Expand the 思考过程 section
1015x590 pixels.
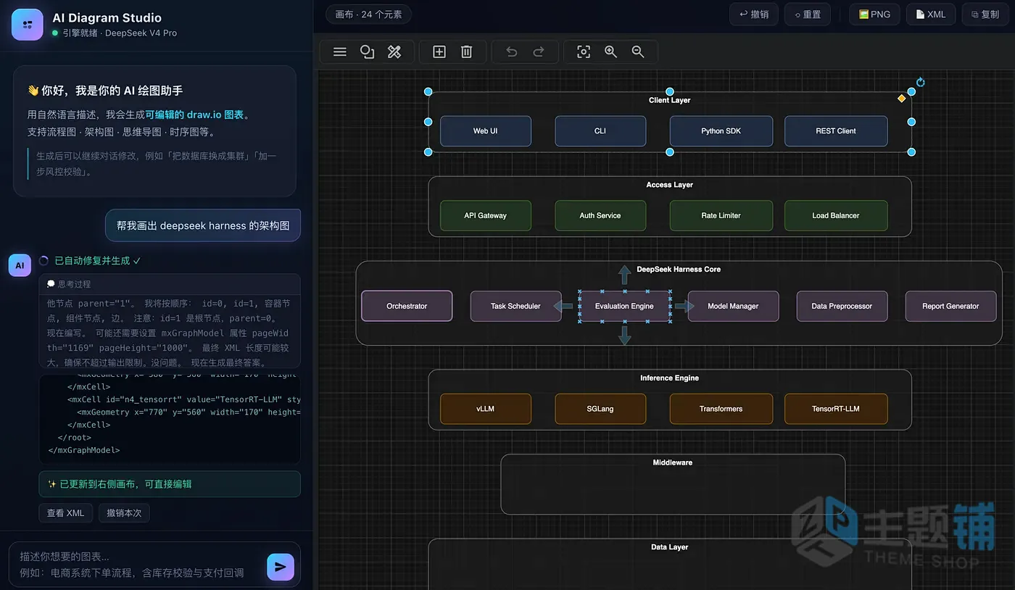(x=170, y=284)
